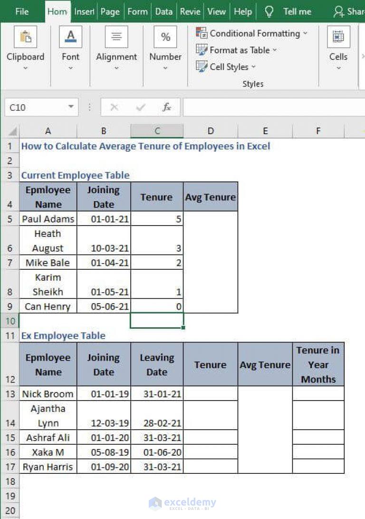The image size is (365, 519).
Task: Select the 'Ex Employee Table' cell
Action: (63, 335)
